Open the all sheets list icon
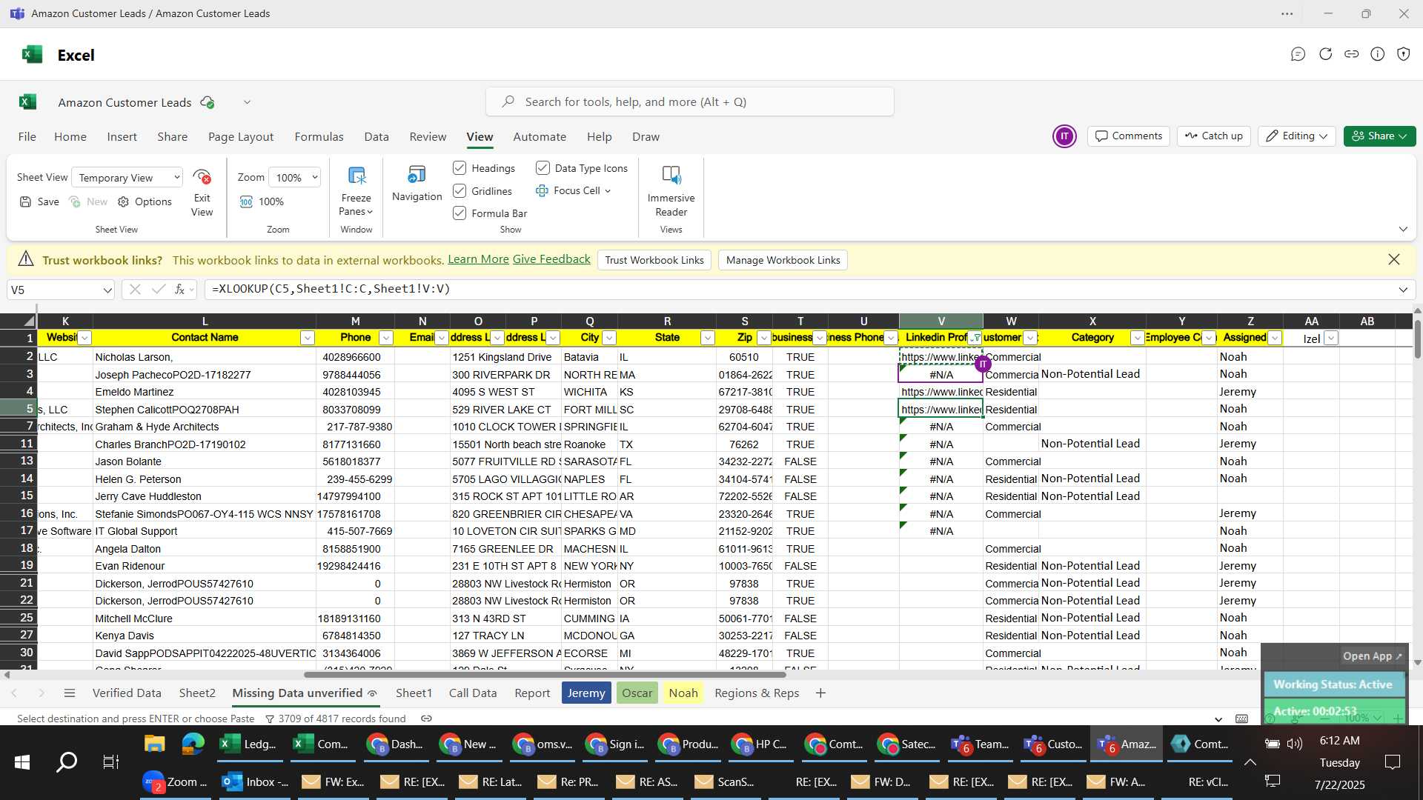 click(70, 693)
